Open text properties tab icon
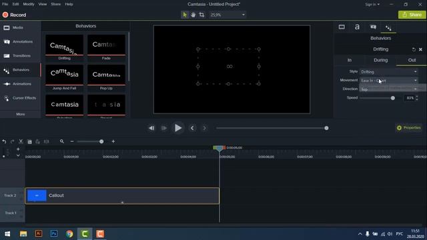This screenshot has width=427, height=240. click(357, 27)
